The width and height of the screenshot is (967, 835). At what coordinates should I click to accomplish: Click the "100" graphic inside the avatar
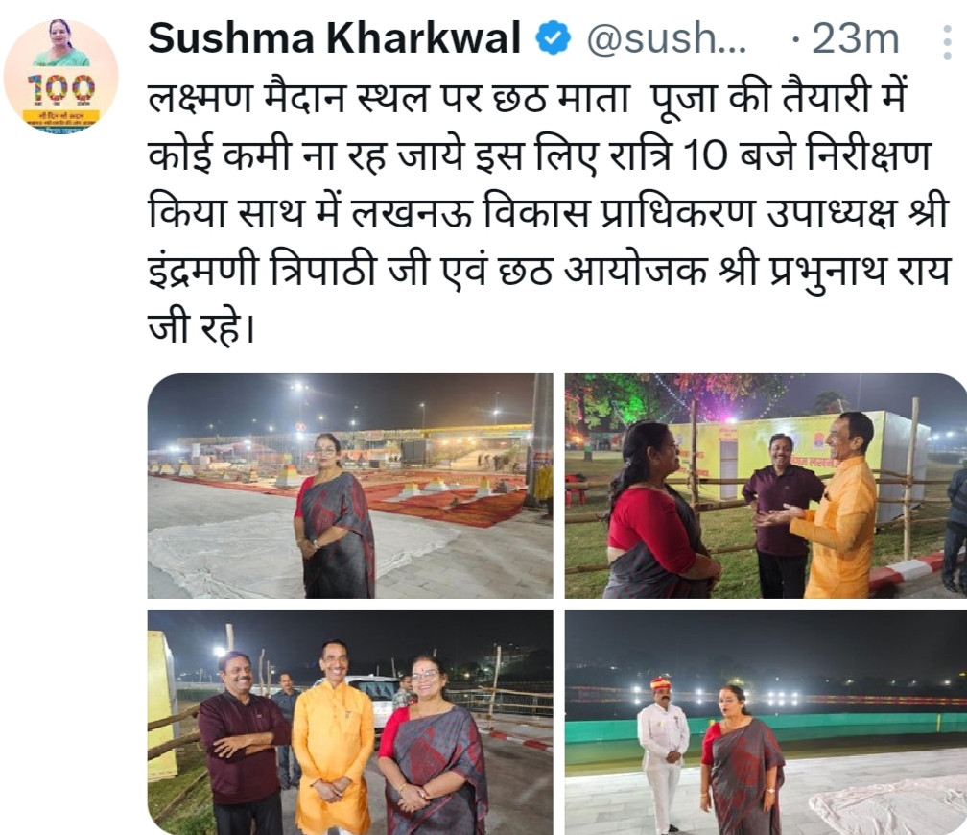click(61, 88)
